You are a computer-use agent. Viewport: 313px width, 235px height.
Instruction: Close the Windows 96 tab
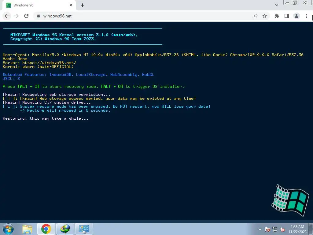pyautogui.click(x=71, y=5)
